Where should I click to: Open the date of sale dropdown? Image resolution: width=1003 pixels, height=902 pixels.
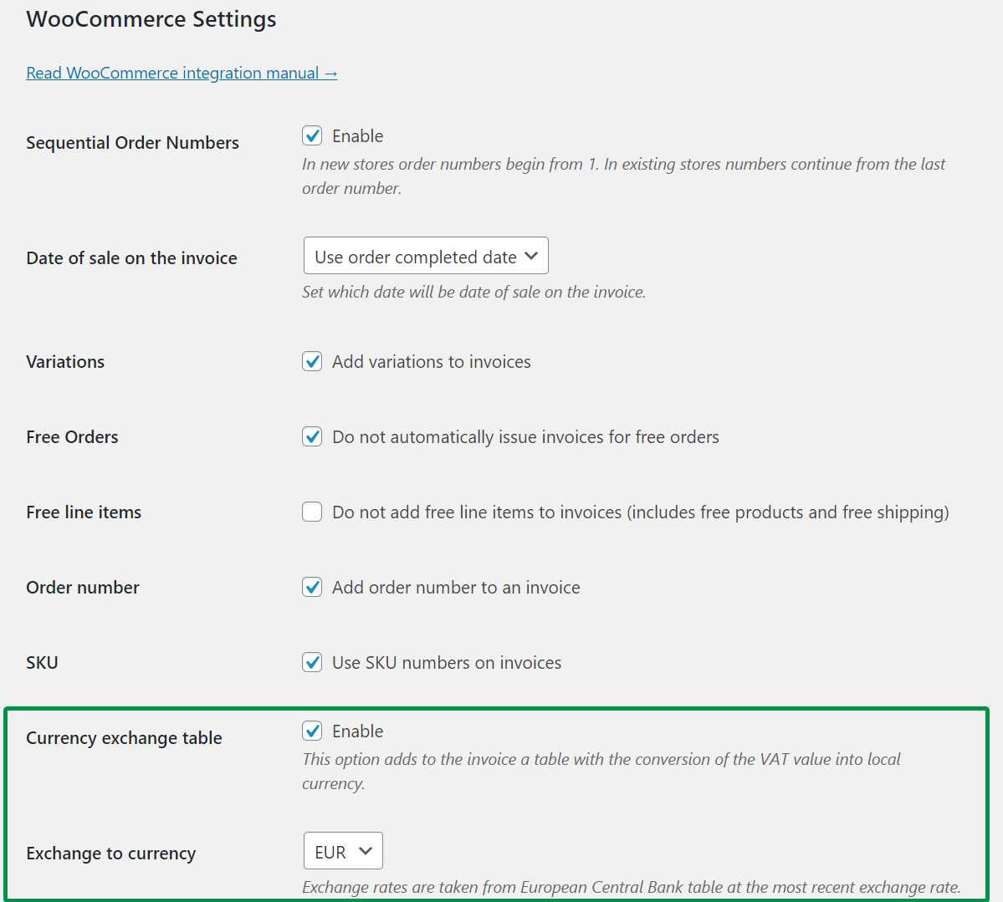(425, 256)
